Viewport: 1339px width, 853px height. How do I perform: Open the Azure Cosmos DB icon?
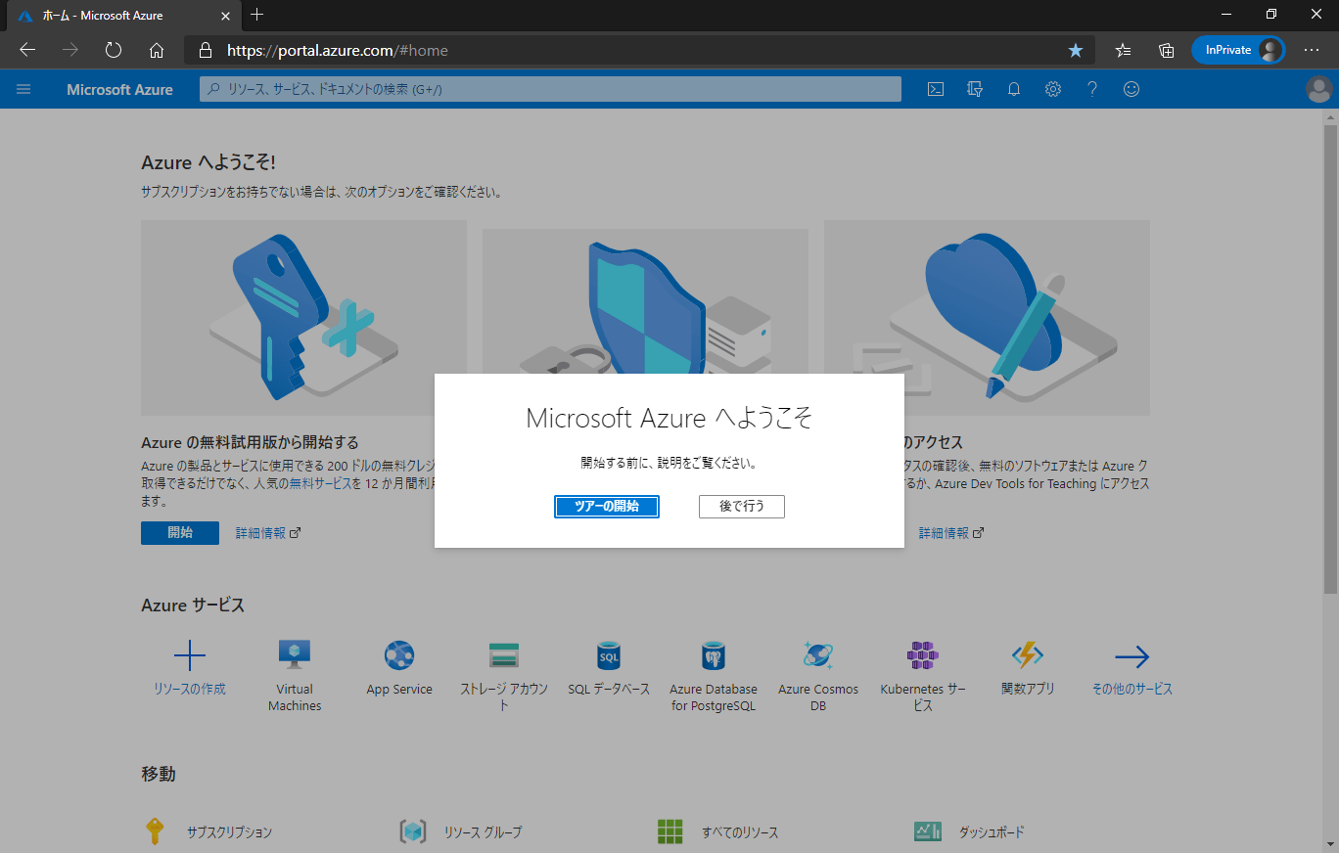coord(818,655)
